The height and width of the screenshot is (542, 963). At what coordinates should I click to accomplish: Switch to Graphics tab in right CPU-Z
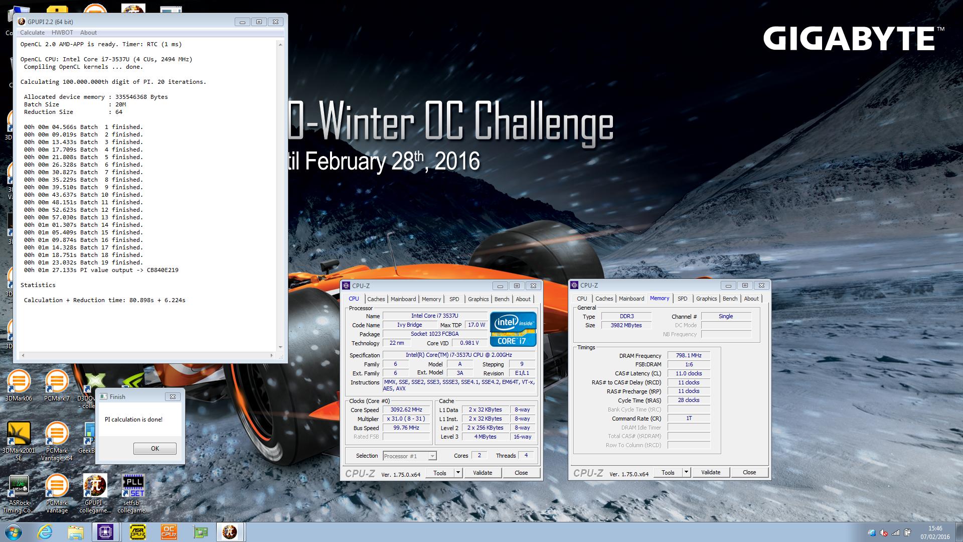pyautogui.click(x=706, y=299)
